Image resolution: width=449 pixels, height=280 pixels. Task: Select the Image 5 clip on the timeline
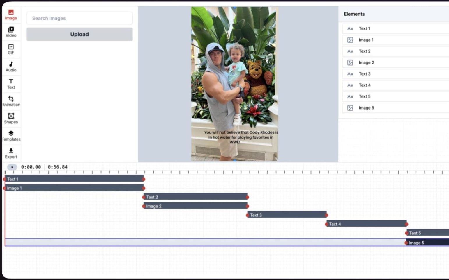428,243
